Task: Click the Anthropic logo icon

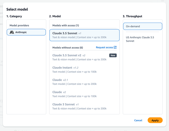Action: point(12,32)
